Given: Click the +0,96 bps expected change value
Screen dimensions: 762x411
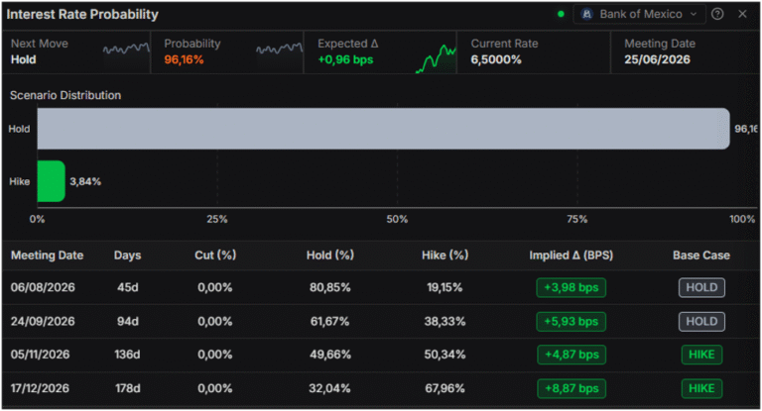Looking at the screenshot, I should (x=345, y=59).
